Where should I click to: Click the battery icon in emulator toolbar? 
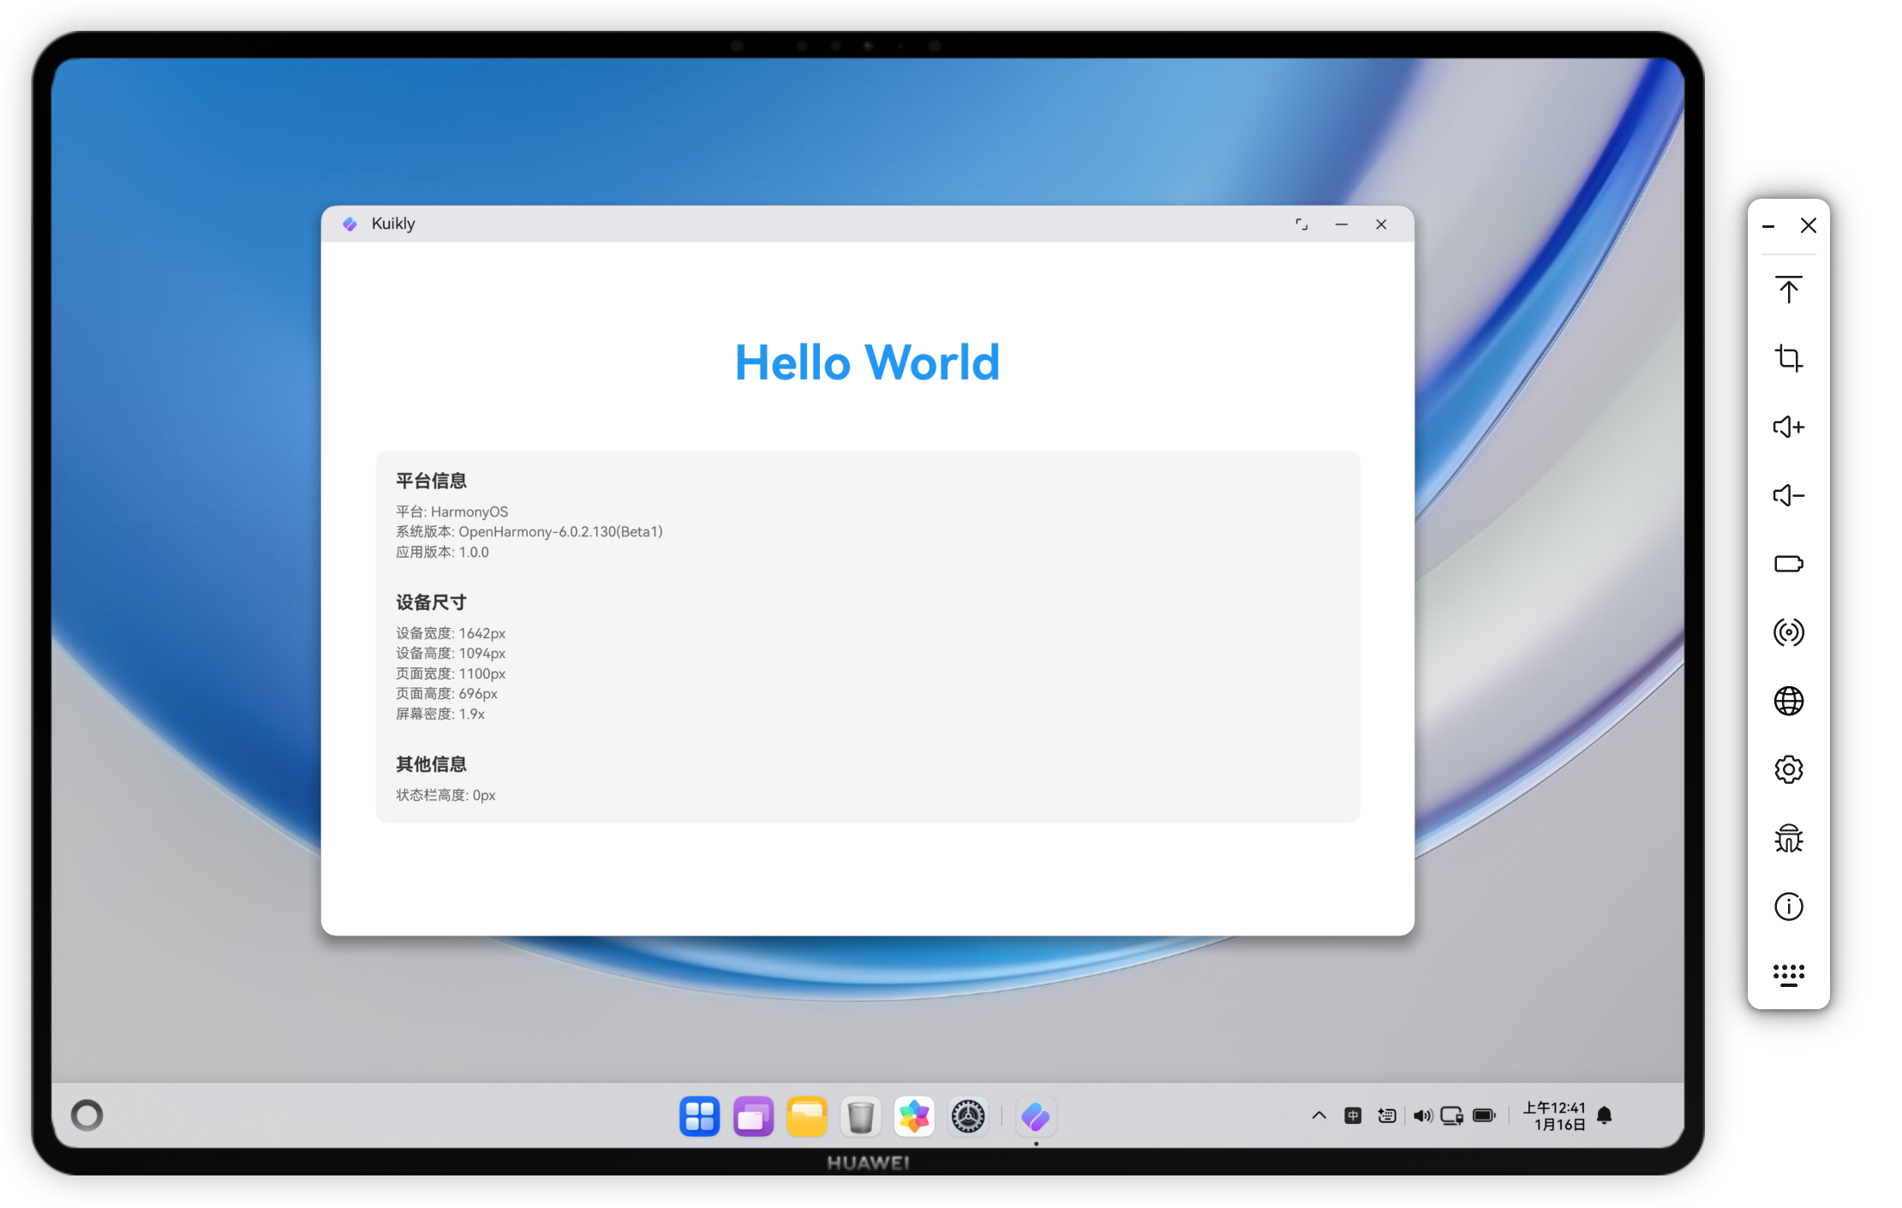click(x=1788, y=564)
